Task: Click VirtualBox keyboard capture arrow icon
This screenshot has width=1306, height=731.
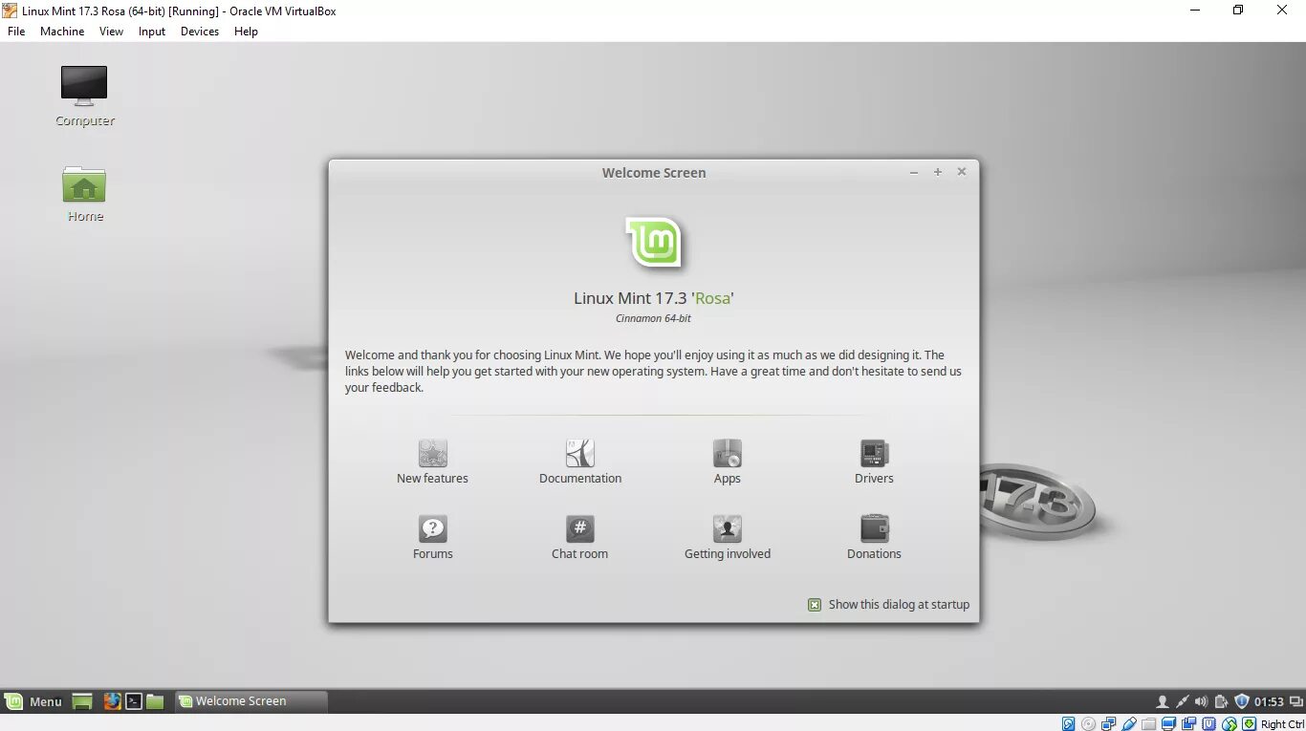Action: point(1249,723)
